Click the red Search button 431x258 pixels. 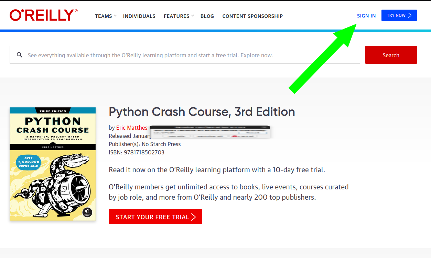[391, 55]
